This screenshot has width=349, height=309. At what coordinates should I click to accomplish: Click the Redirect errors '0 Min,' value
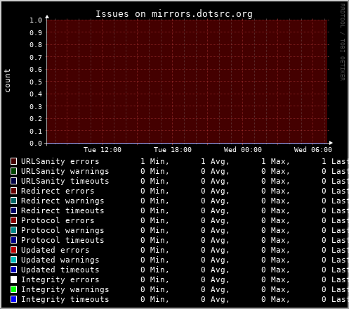[x=154, y=191]
